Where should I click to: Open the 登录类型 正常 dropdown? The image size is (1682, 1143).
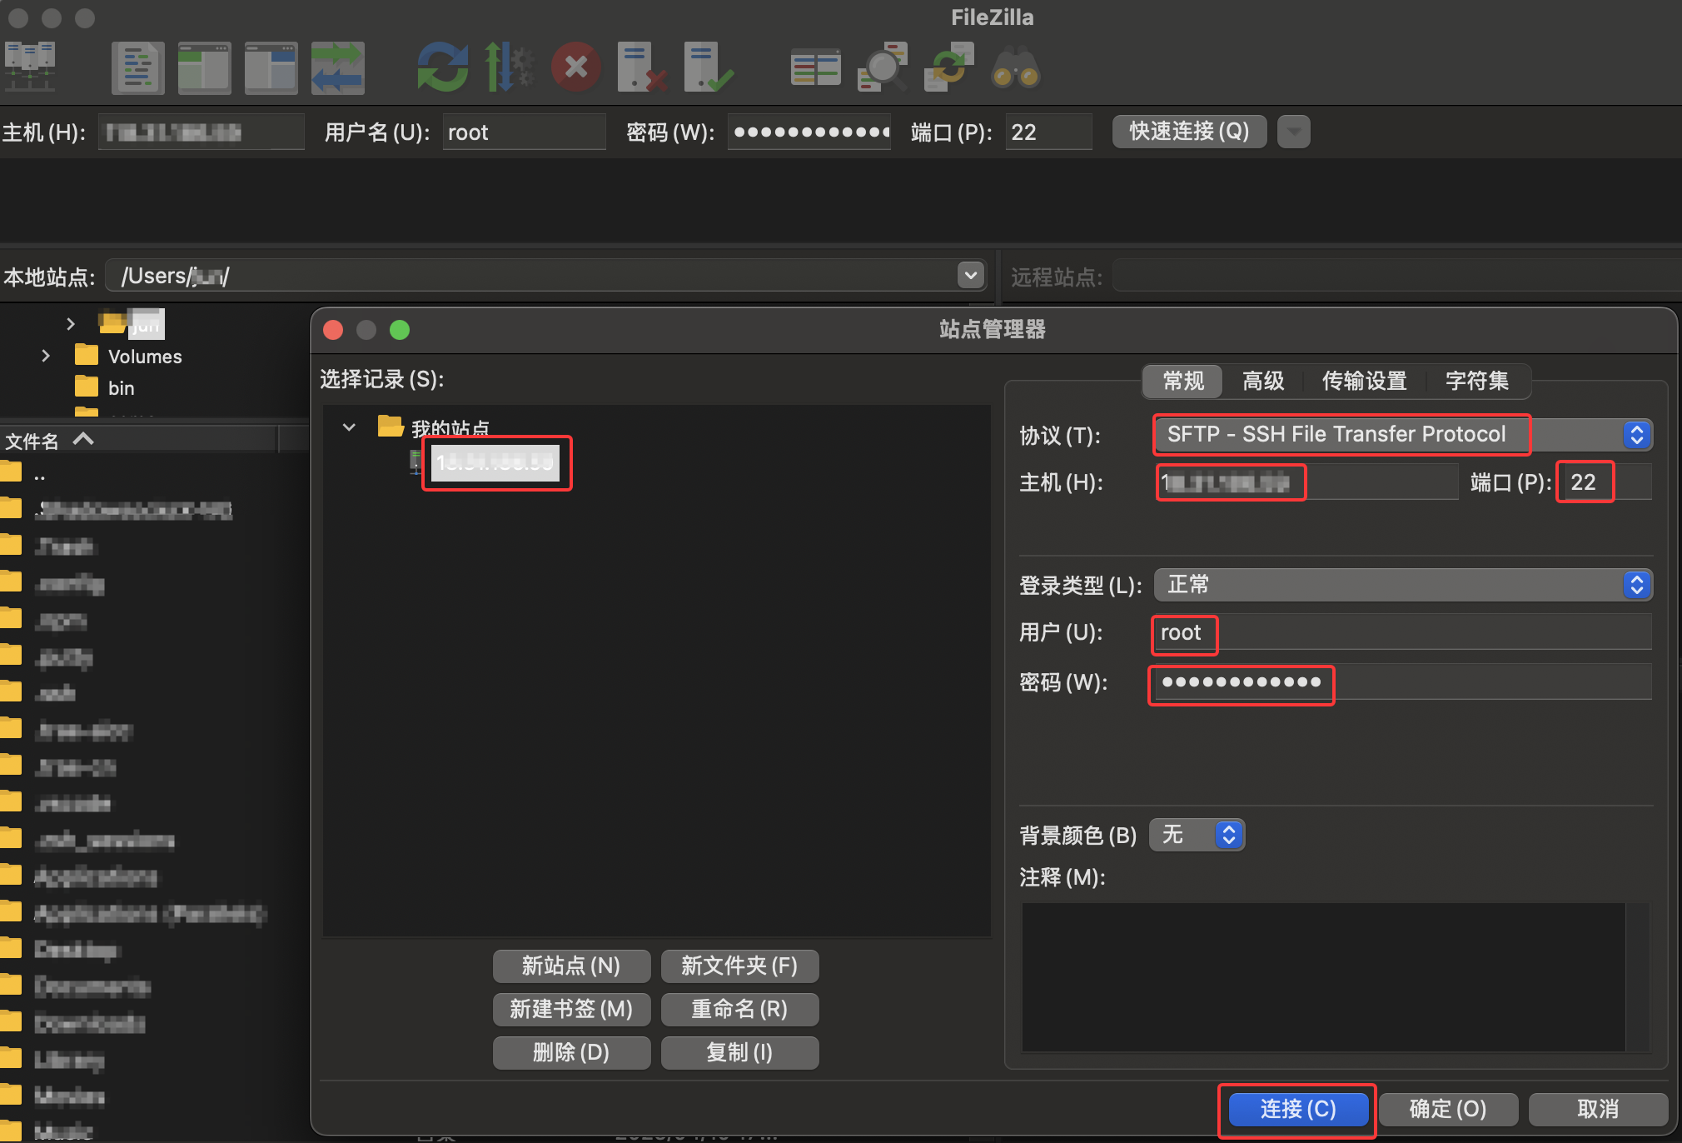click(x=1404, y=585)
